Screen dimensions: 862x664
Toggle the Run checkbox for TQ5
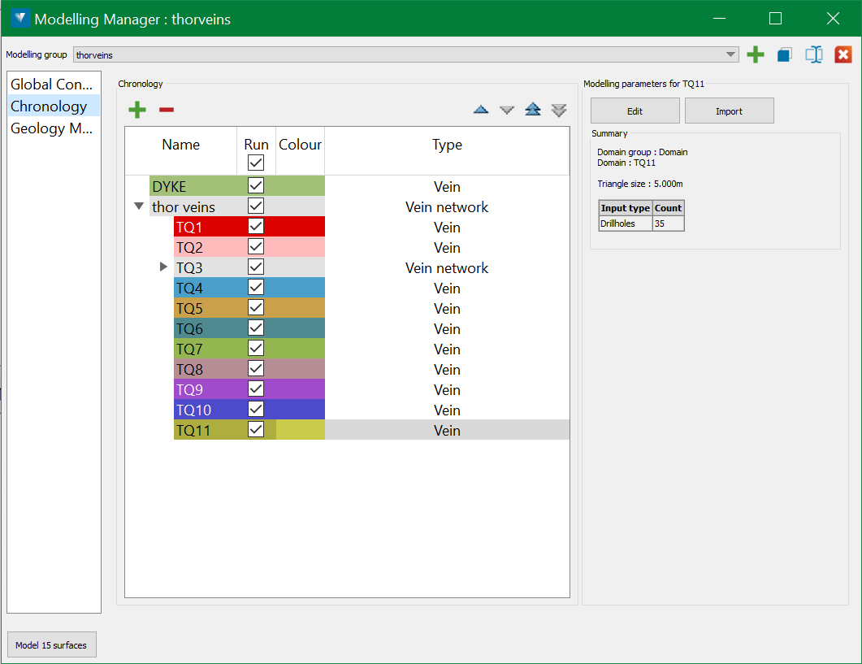(256, 307)
